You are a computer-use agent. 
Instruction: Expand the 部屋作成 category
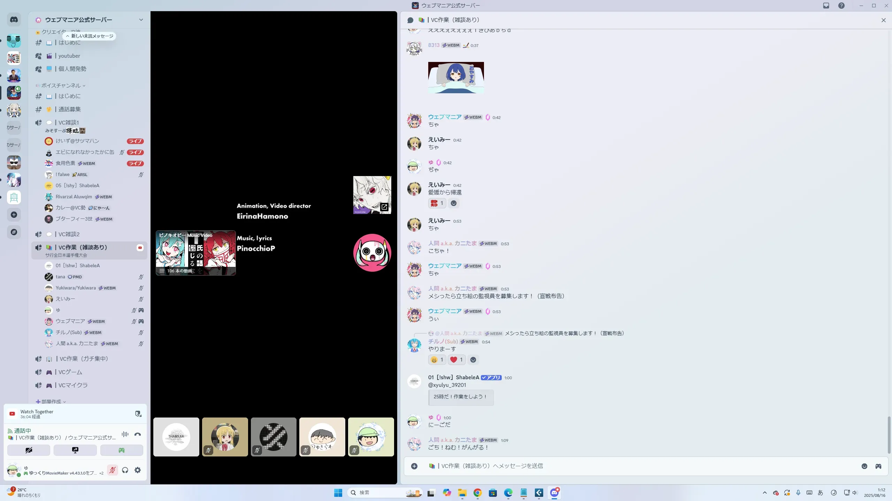tap(51, 401)
